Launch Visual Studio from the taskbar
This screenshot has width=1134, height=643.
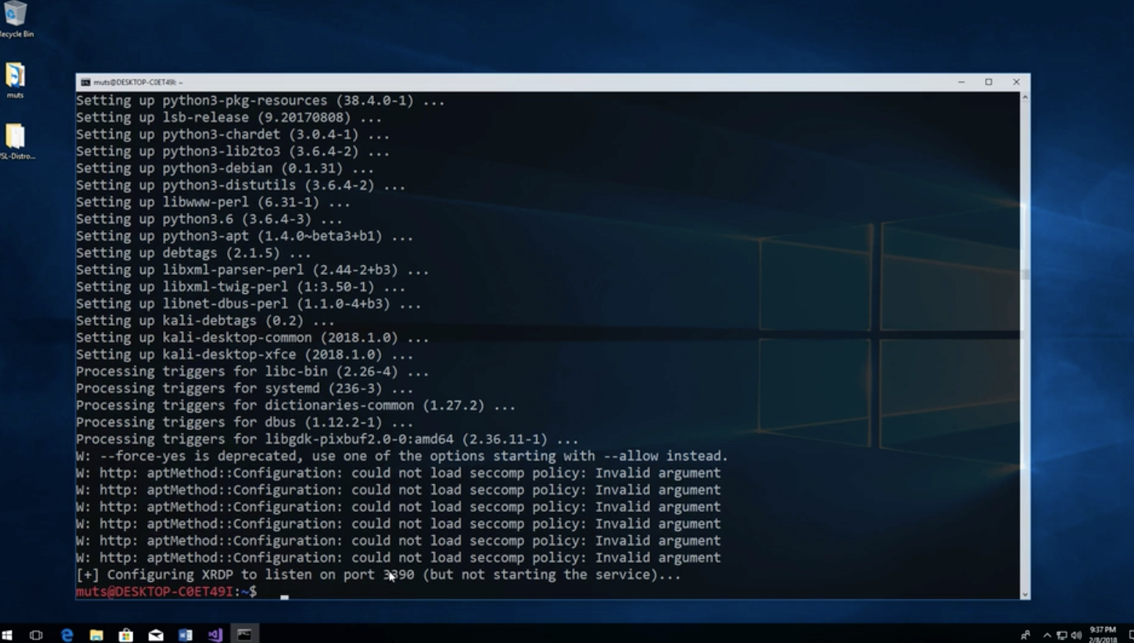[215, 635]
